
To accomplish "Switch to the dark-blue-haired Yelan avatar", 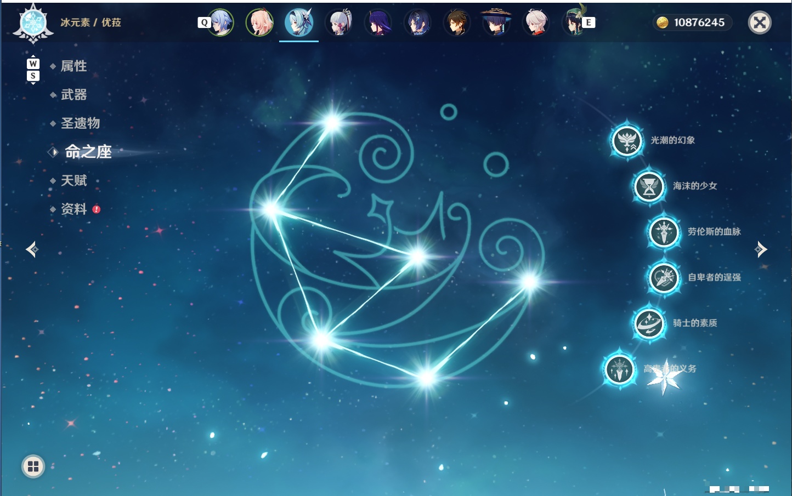I will click(417, 22).
